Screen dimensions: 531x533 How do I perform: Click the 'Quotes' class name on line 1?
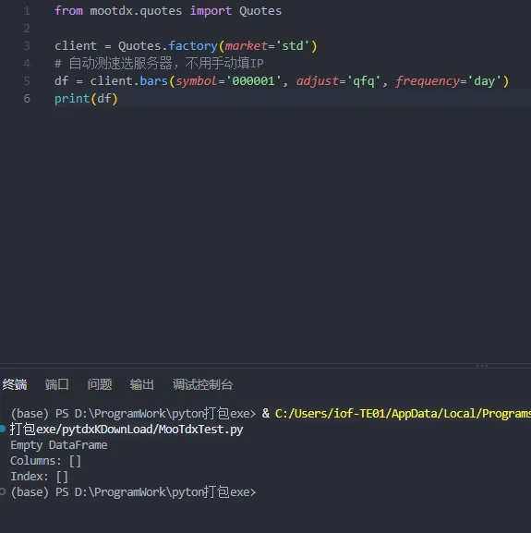(260, 11)
